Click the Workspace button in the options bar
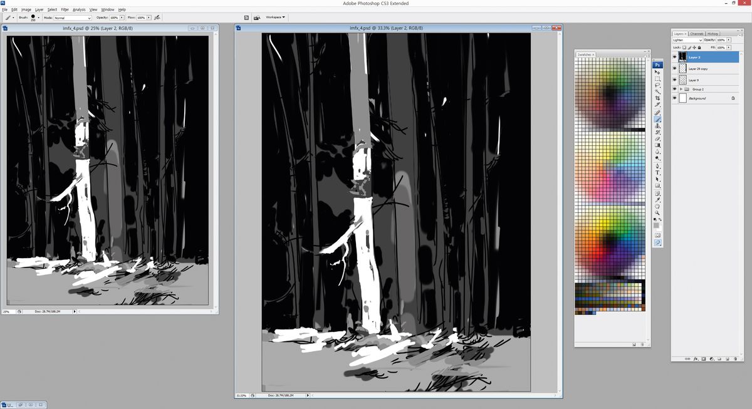The width and height of the screenshot is (752, 409). pyautogui.click(x=273, y=18)
